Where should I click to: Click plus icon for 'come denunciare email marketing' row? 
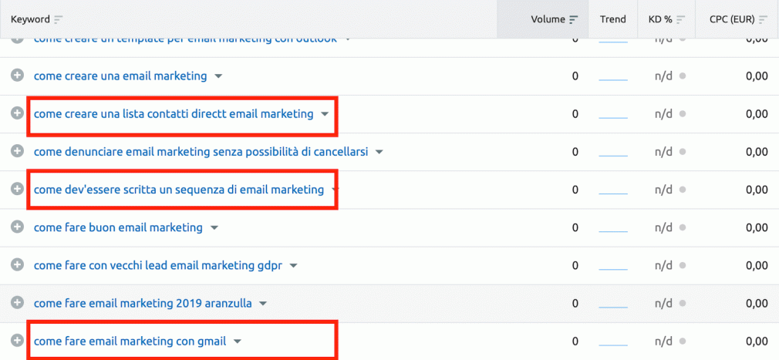tap(18, 151)
